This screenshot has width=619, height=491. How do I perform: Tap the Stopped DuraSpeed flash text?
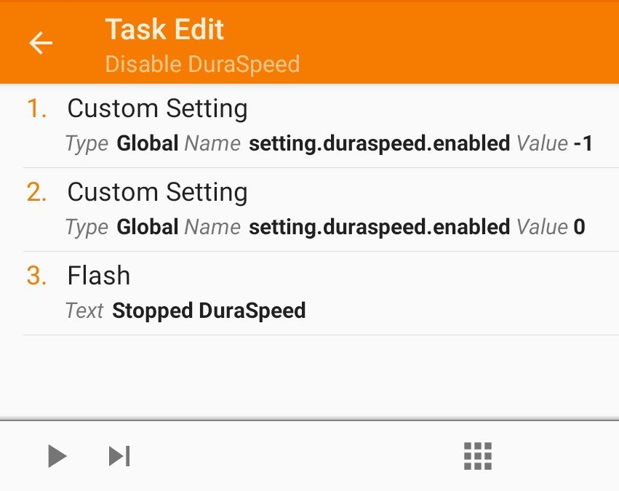coord(209,311)
